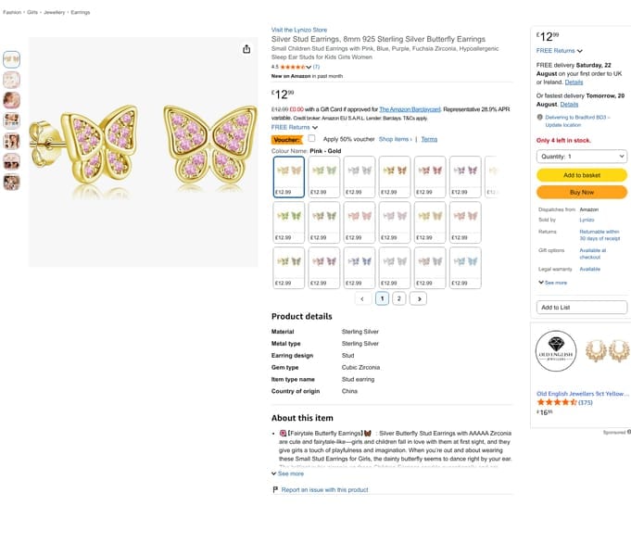Open Jewellery in the breadcrumb
The image size is (631, 556).
click(55, 12)
